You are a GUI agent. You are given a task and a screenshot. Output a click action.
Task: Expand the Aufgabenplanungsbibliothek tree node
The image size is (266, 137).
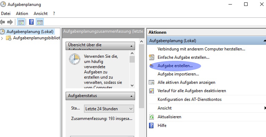click(2, 38)
